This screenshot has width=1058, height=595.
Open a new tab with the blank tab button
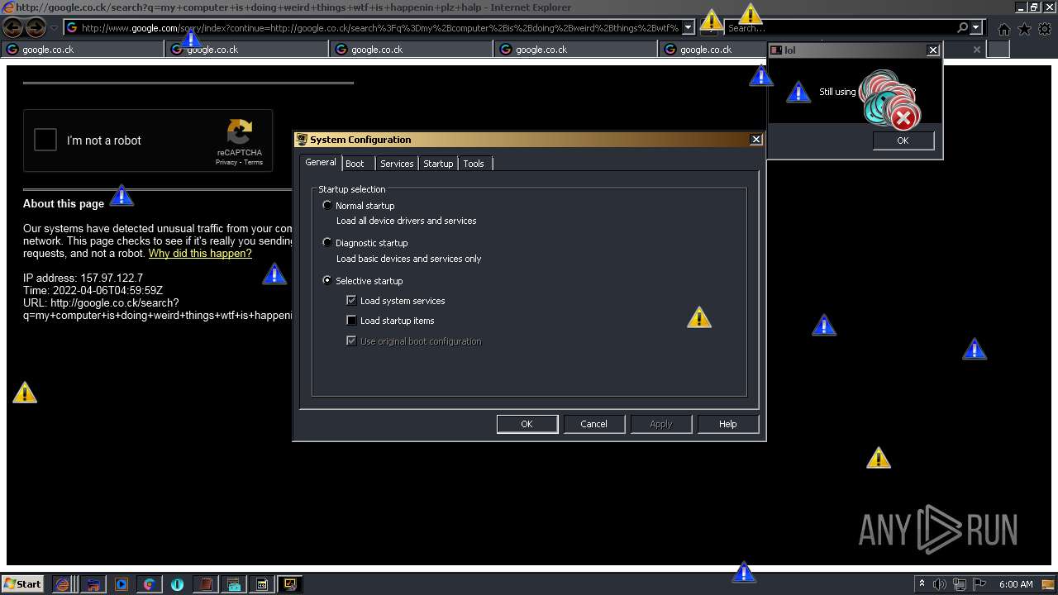(998, 50)
